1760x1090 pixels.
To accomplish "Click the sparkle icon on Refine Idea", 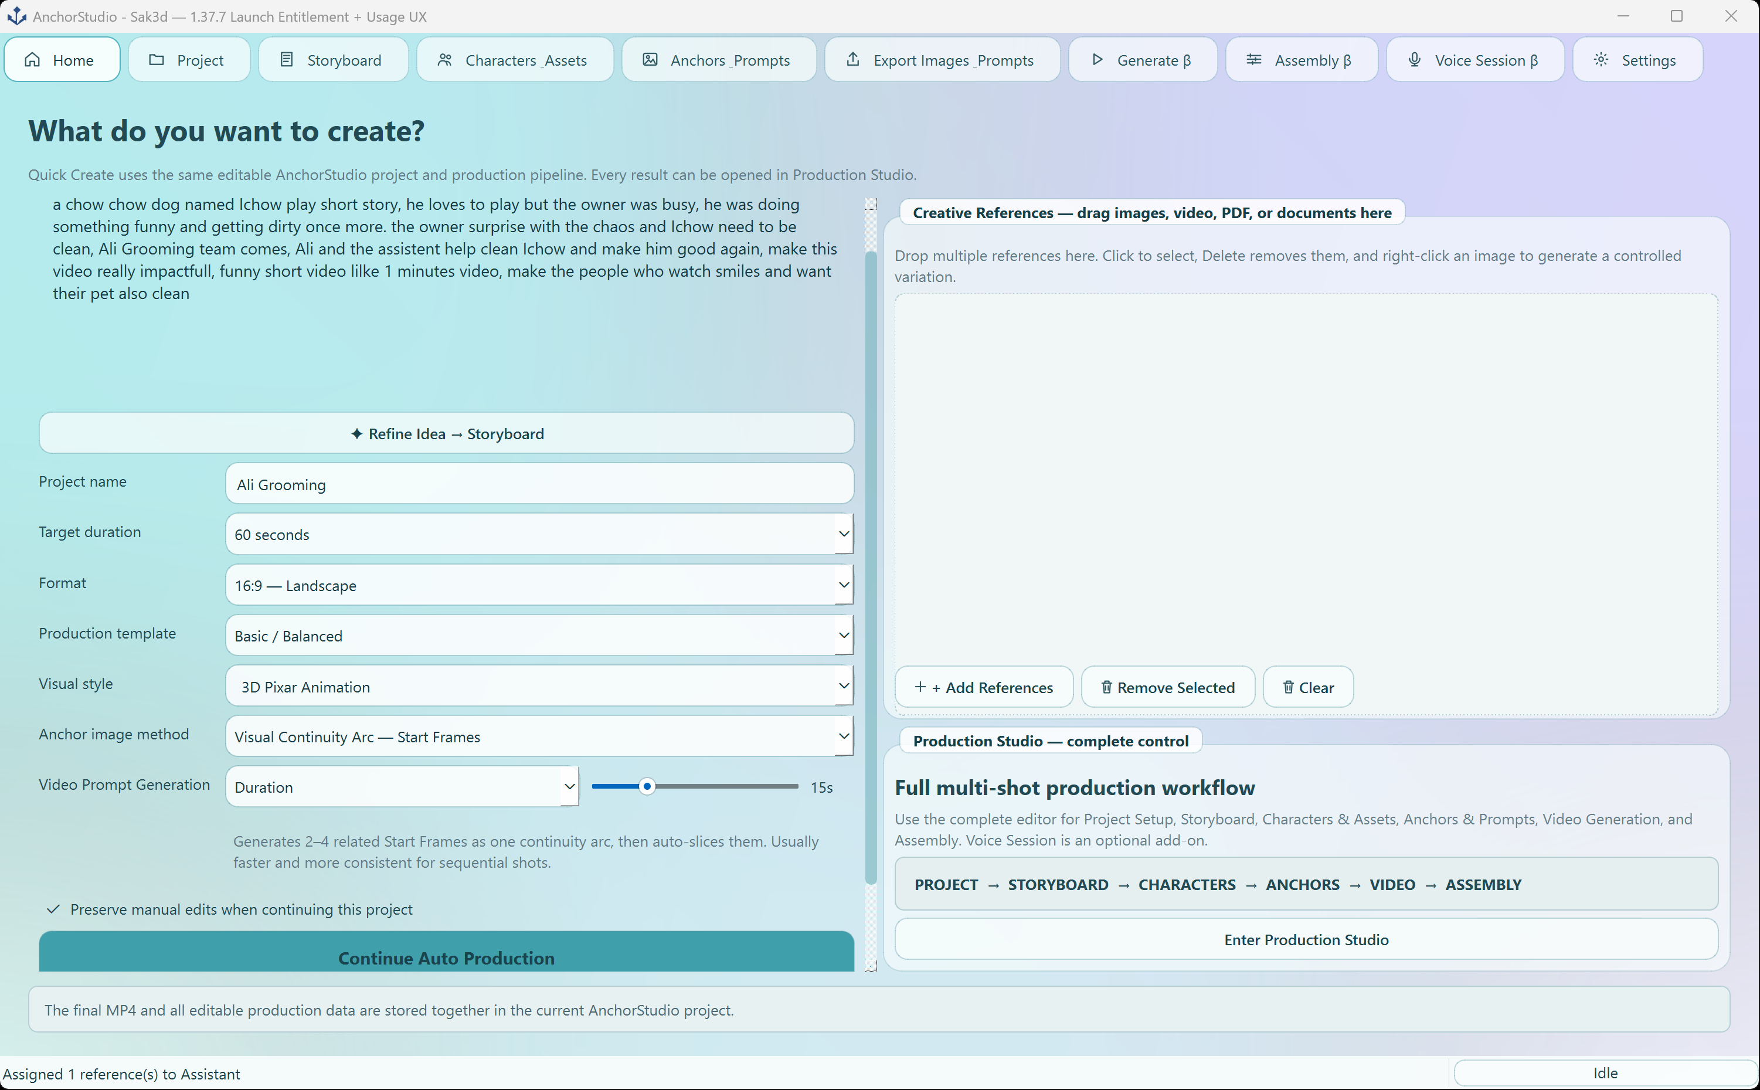I will coord(356,434).
